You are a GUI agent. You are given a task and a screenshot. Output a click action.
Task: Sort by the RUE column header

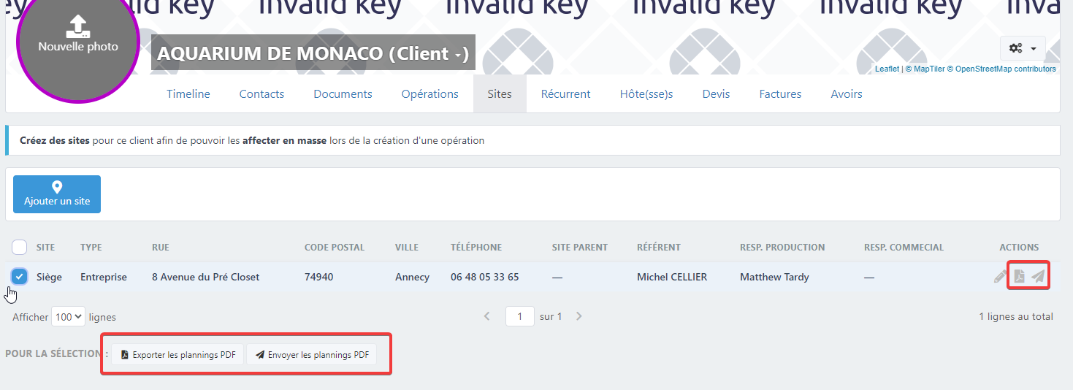click(x=160, y=247)
